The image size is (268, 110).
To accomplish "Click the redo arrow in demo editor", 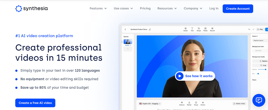I will (x=254, y=29).
